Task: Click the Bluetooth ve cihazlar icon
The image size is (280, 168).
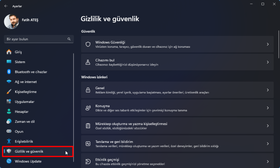Action: tap(9, 72)
